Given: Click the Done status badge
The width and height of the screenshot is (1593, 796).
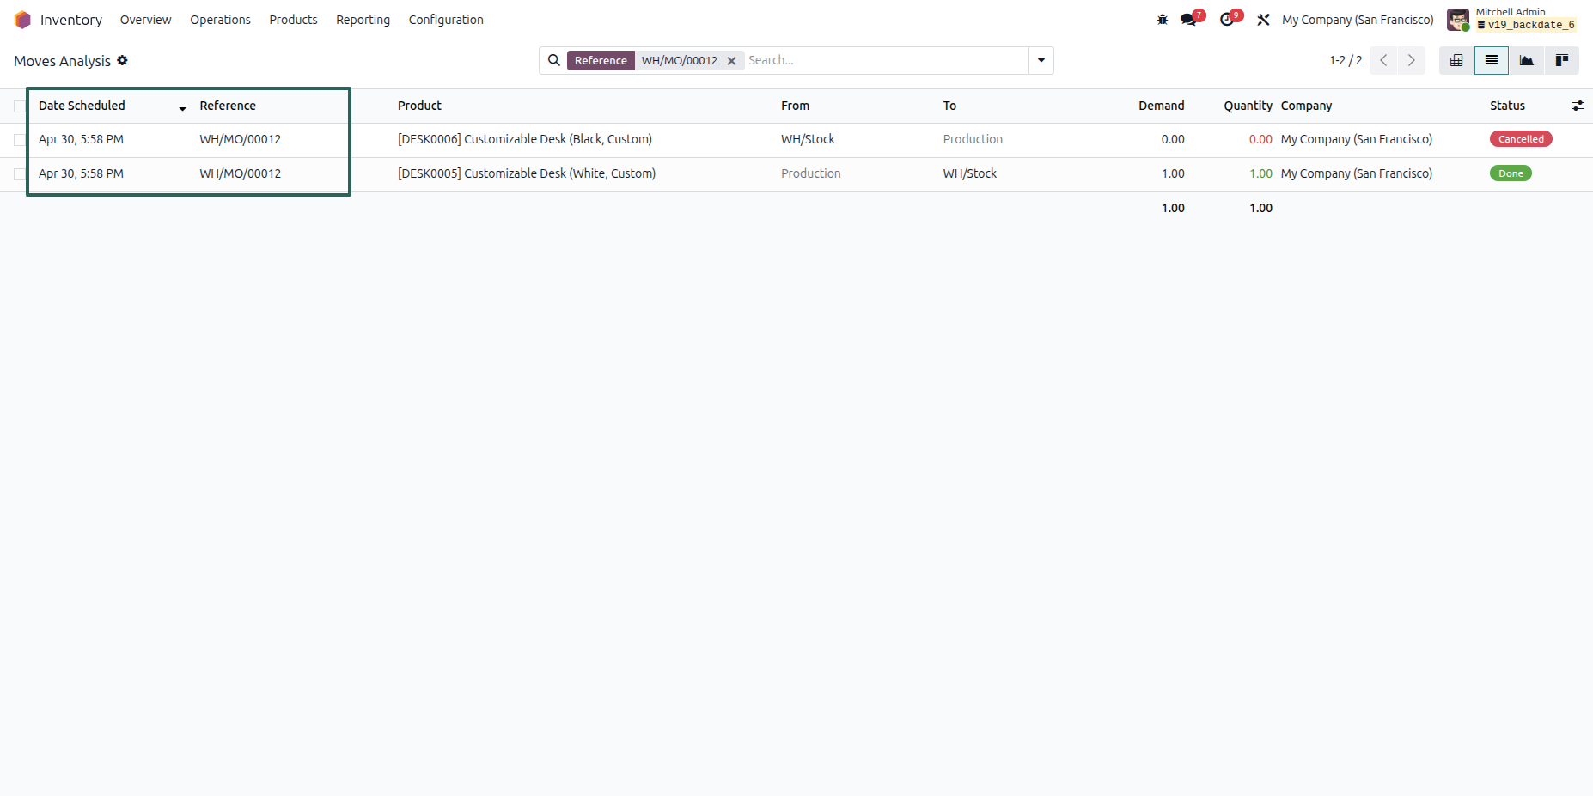Looking at the screenshot, I should pyautogui.click(x=1511, y=173).
